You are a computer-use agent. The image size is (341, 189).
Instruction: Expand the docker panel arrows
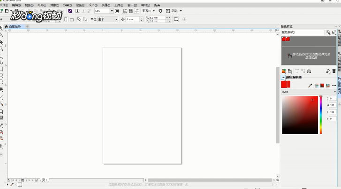[x=335, y=26]
